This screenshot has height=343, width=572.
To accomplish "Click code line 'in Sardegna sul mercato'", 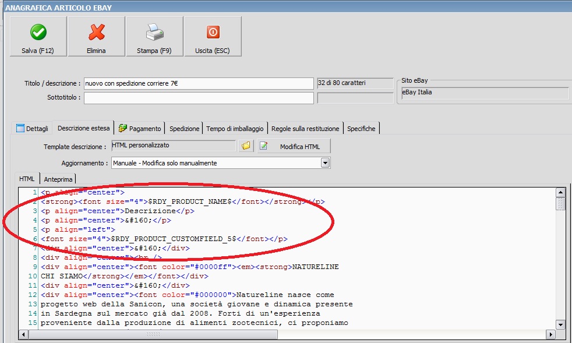I will click(180, 313).
